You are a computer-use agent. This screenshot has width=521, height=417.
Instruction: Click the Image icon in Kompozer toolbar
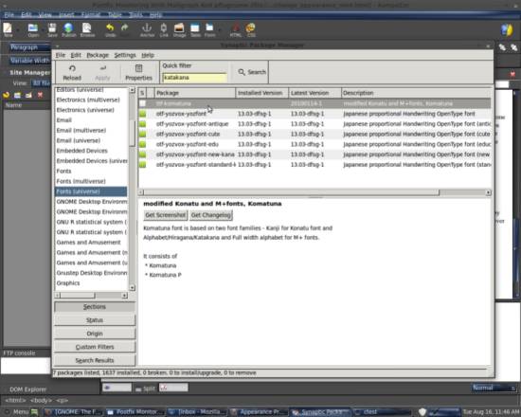(179, 29)
